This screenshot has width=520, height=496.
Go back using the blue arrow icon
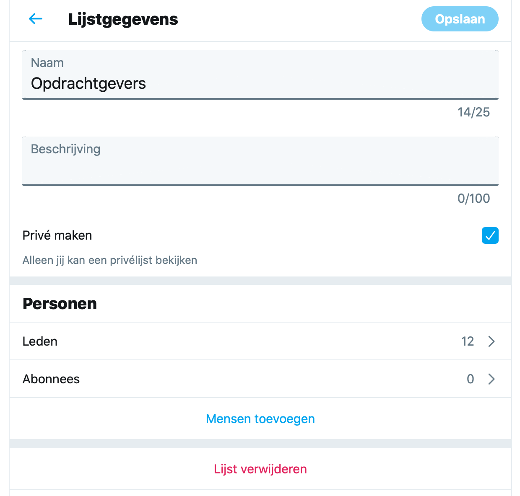[36, 19]
